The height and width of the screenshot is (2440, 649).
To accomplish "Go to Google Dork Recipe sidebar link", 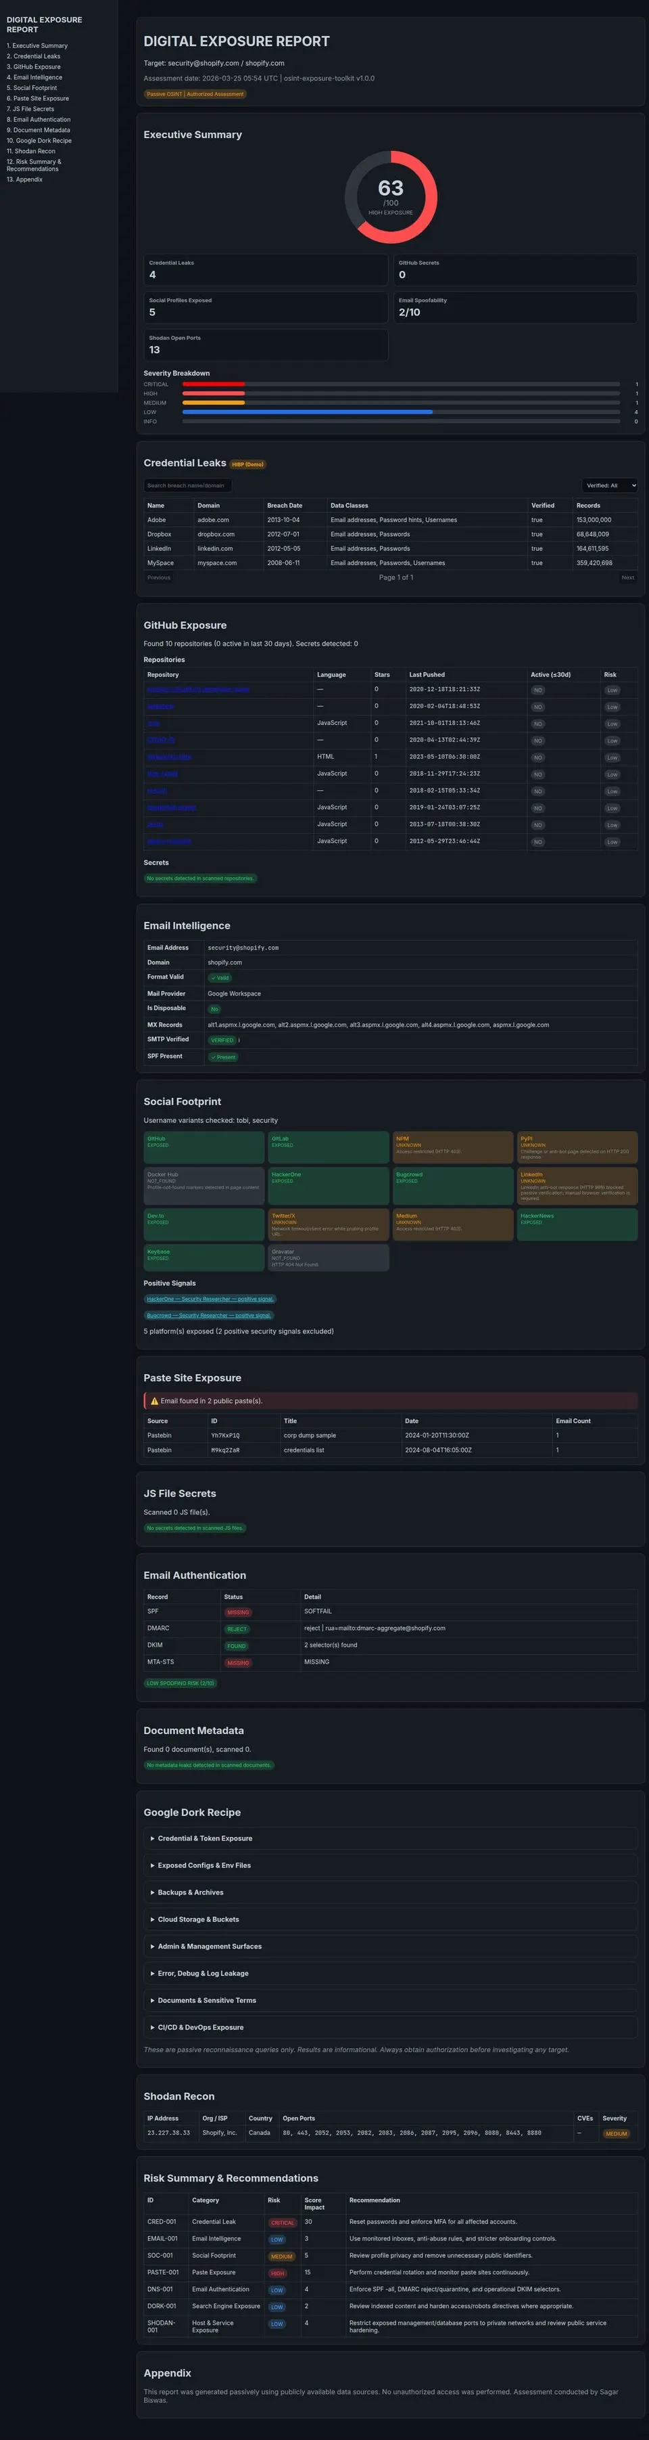I will (39, 140).
